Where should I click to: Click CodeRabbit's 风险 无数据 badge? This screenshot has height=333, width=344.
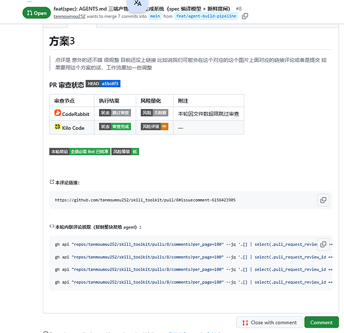tap(154, 113)
